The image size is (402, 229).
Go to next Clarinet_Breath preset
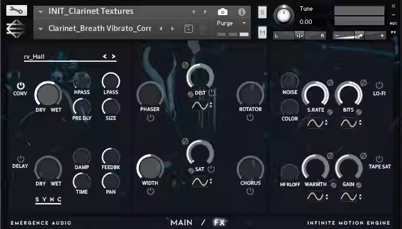pyautogui.click(x=173, y=28)
